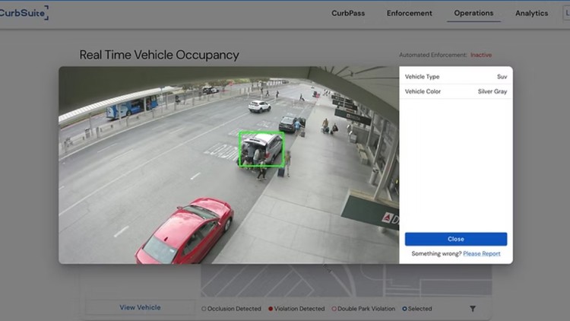Go to the Analytics tab
This screenshot has height=321, width=570.
[531, 13]
